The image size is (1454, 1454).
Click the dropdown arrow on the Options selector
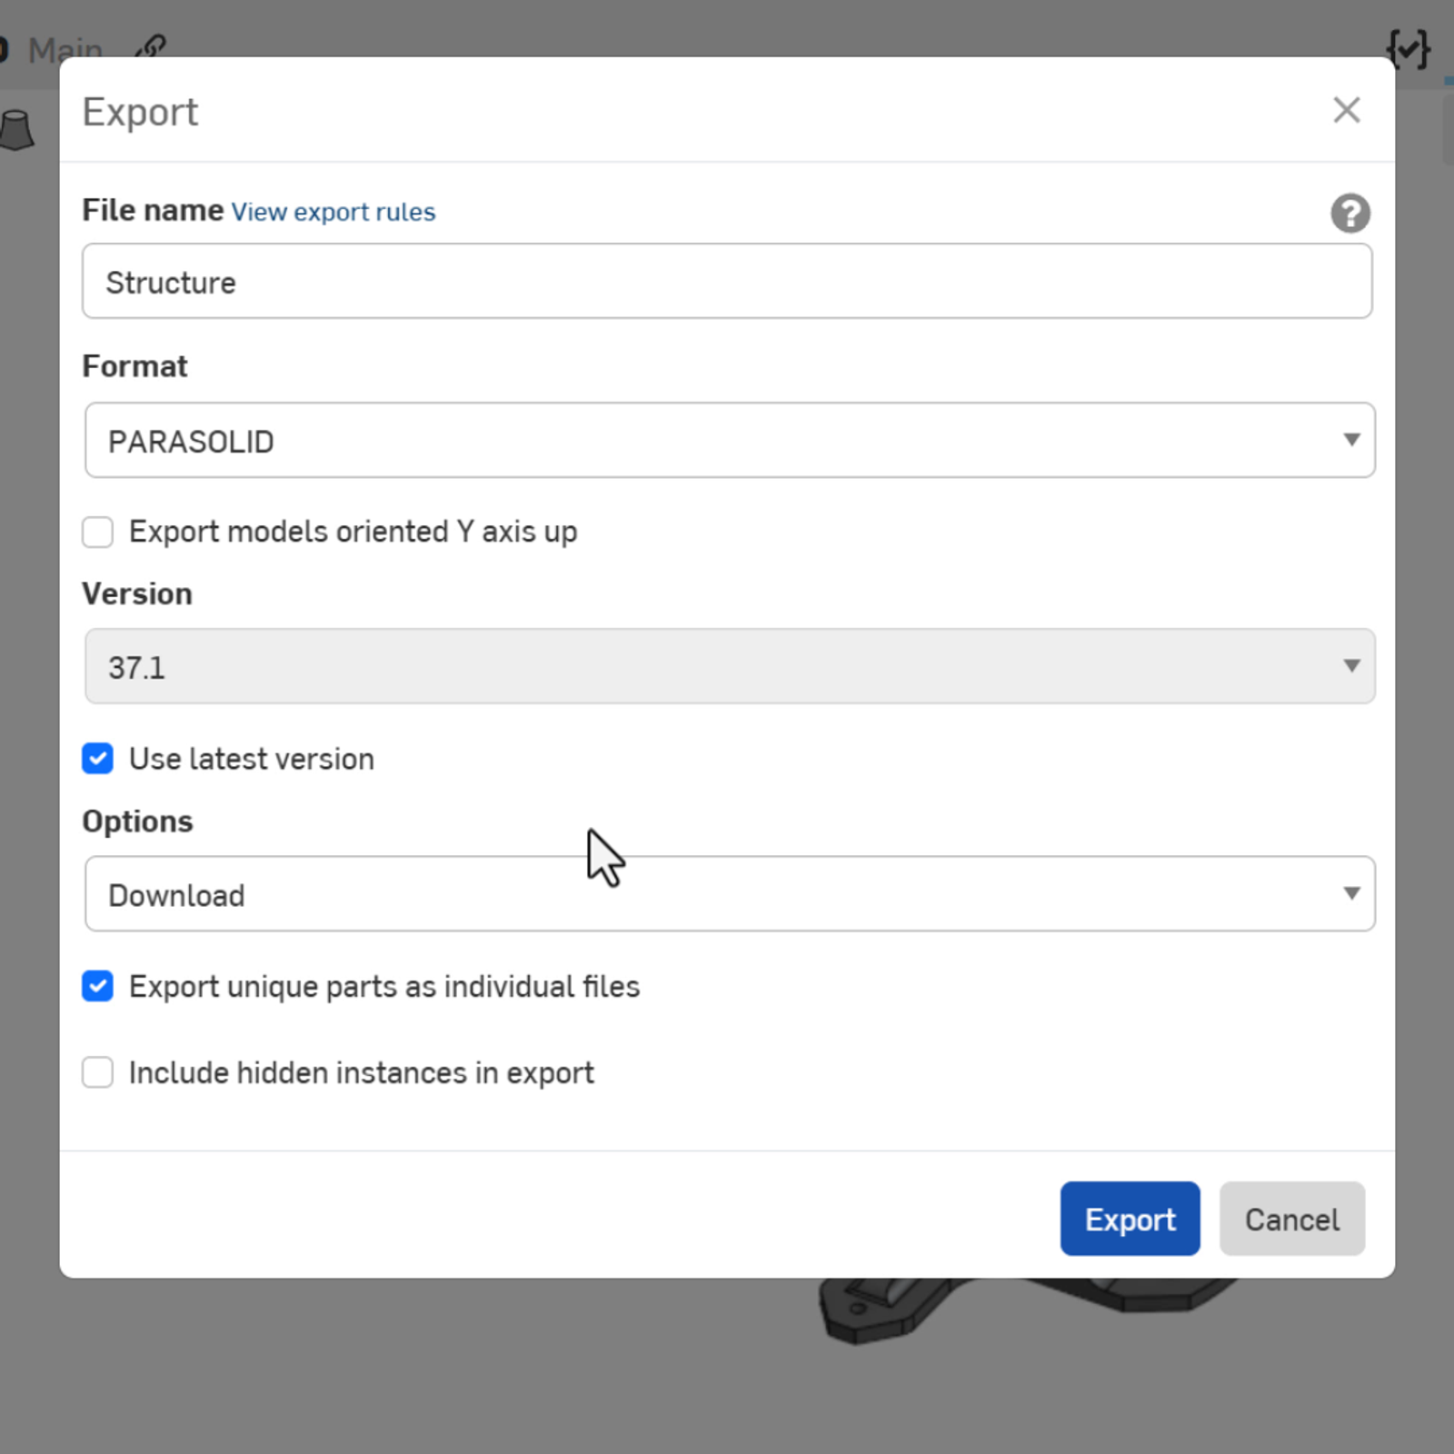(x=1351, y=893)
